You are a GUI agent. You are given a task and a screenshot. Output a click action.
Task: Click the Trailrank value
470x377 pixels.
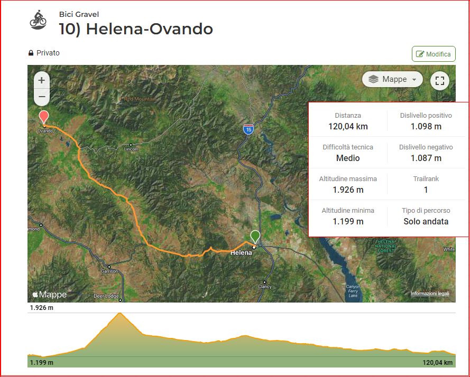tap(426, 190)
